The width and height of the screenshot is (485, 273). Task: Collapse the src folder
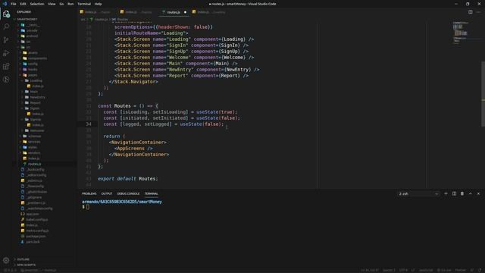click(28, 47)
